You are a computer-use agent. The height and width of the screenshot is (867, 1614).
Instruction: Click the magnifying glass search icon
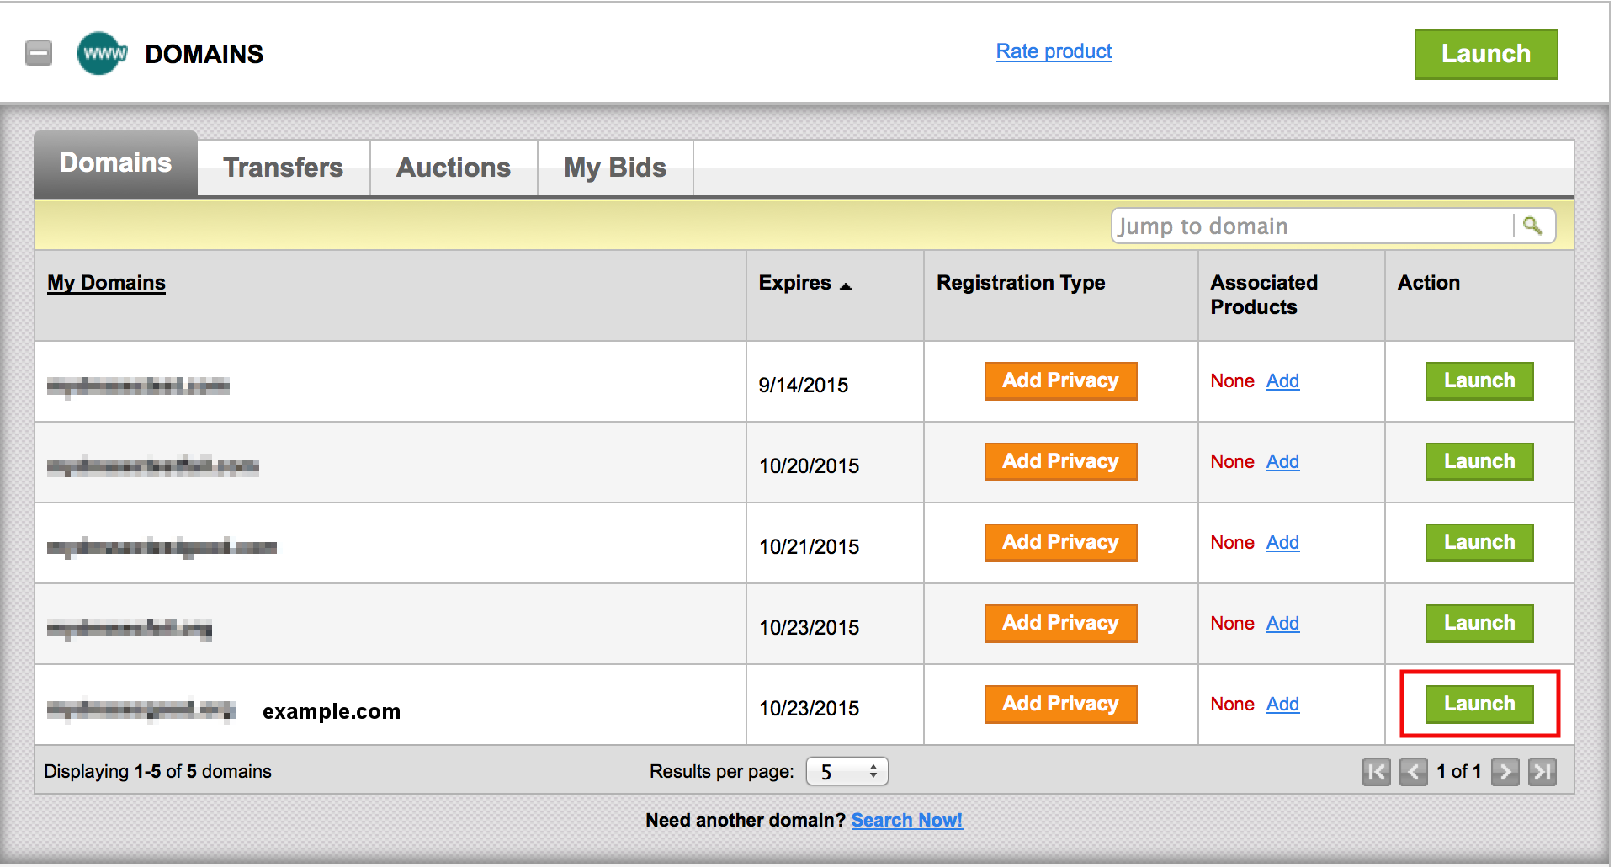[1532, 226]
